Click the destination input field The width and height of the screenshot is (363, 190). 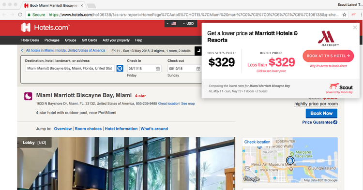coord(70,69)
